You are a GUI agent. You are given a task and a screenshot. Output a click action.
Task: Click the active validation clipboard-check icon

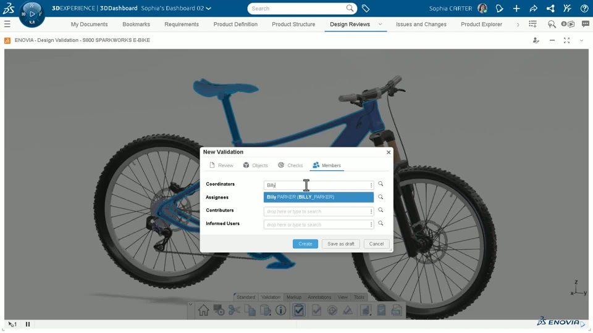click(299, 310)
